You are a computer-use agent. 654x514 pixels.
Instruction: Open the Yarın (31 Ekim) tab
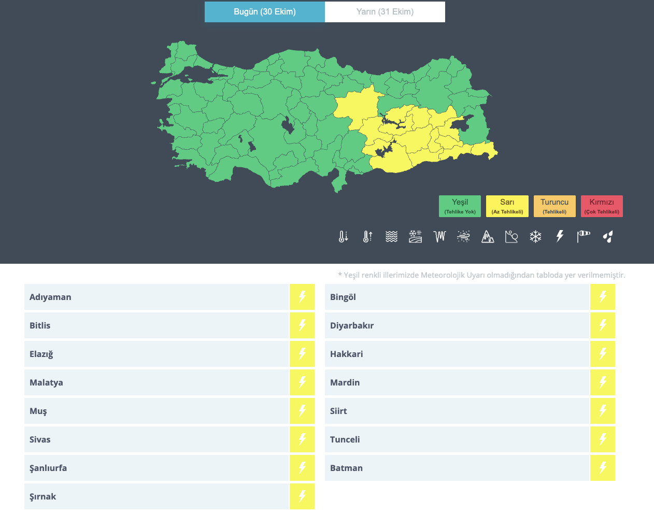click(x=385, y=12)
